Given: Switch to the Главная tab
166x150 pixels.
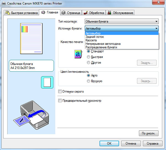Looking at the screenshot, I should click(50, 12).
